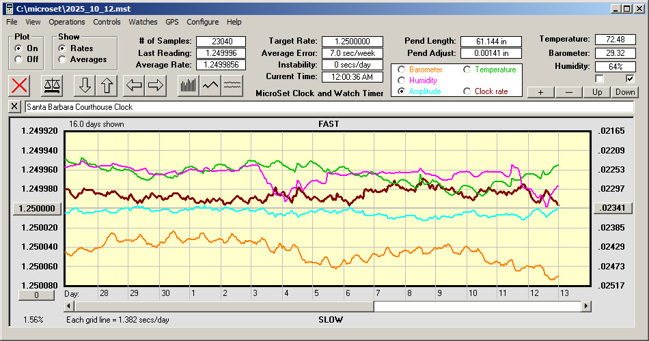
Task: Click the plus (+) button
Action: point(540,92)
